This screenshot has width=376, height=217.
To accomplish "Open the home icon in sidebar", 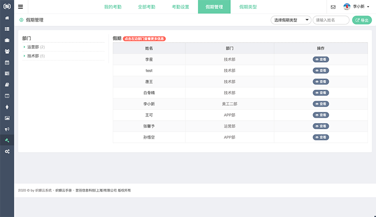I will [x=7, y=18].
